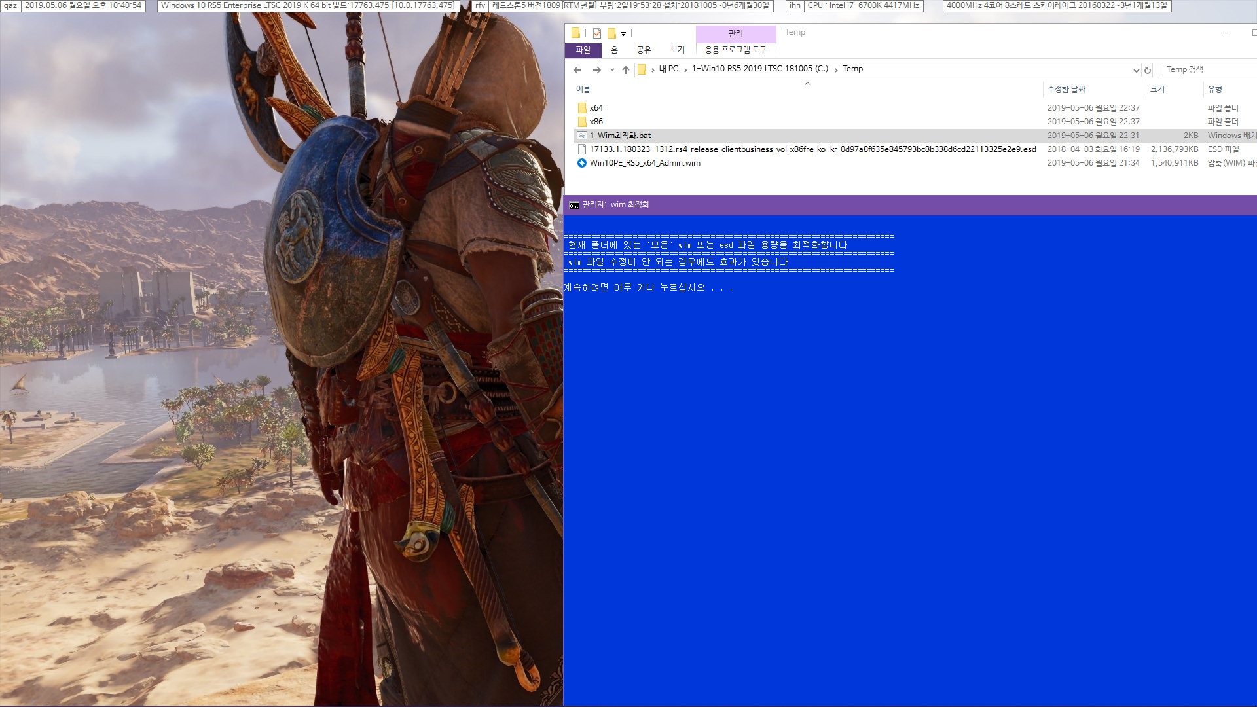The height and width of the screenshot is (707, 1257).
Task: Click the rfv label in top bar
Action: pos(480,5)
